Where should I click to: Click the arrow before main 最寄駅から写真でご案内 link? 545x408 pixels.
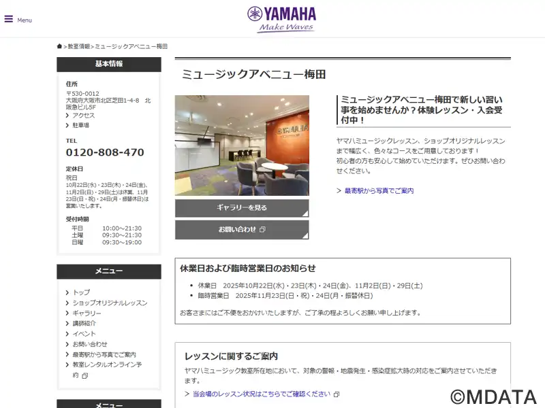[339, 190]
